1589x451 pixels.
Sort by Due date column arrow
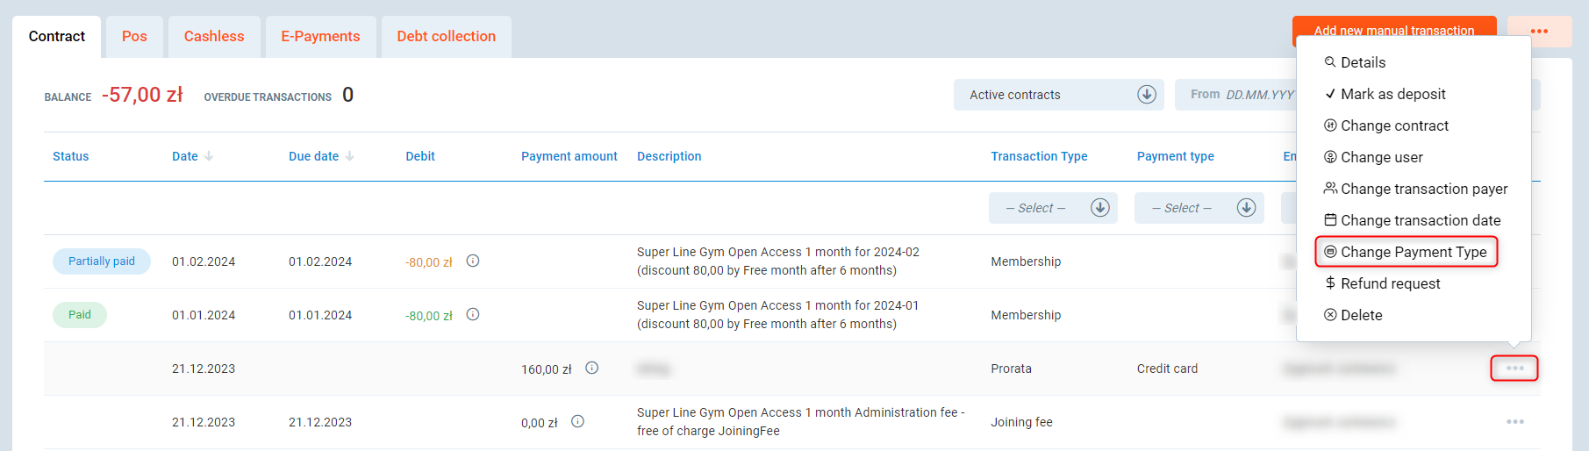pos(349,156)
